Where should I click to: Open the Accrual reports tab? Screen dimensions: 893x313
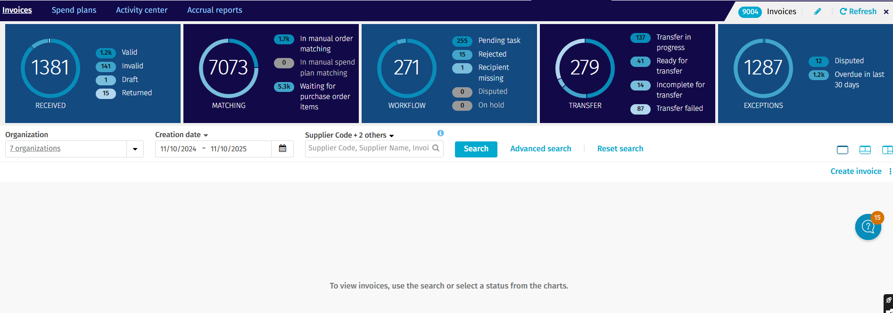pos(215,10)
